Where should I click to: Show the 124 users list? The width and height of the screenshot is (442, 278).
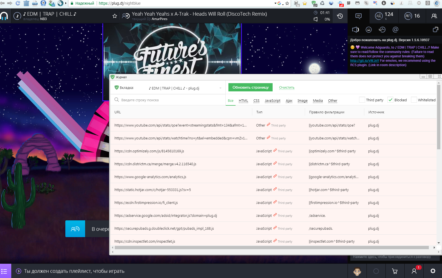[x=384, y=16]
